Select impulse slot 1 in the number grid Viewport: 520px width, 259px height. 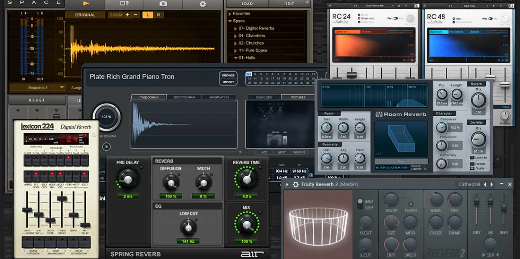click(x=249, y=74)
